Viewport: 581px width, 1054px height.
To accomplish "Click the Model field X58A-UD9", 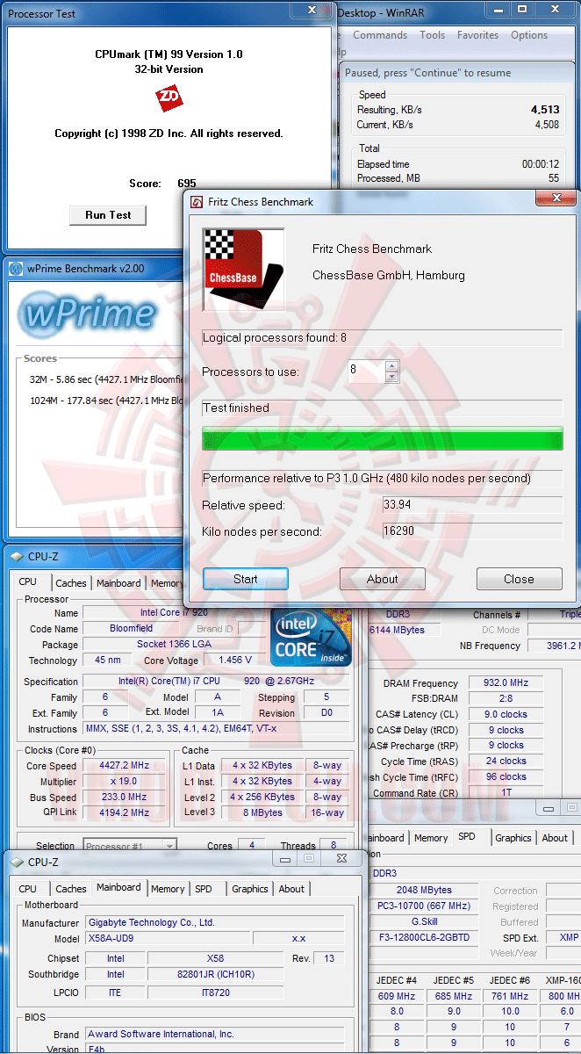I will pos(167,939).
